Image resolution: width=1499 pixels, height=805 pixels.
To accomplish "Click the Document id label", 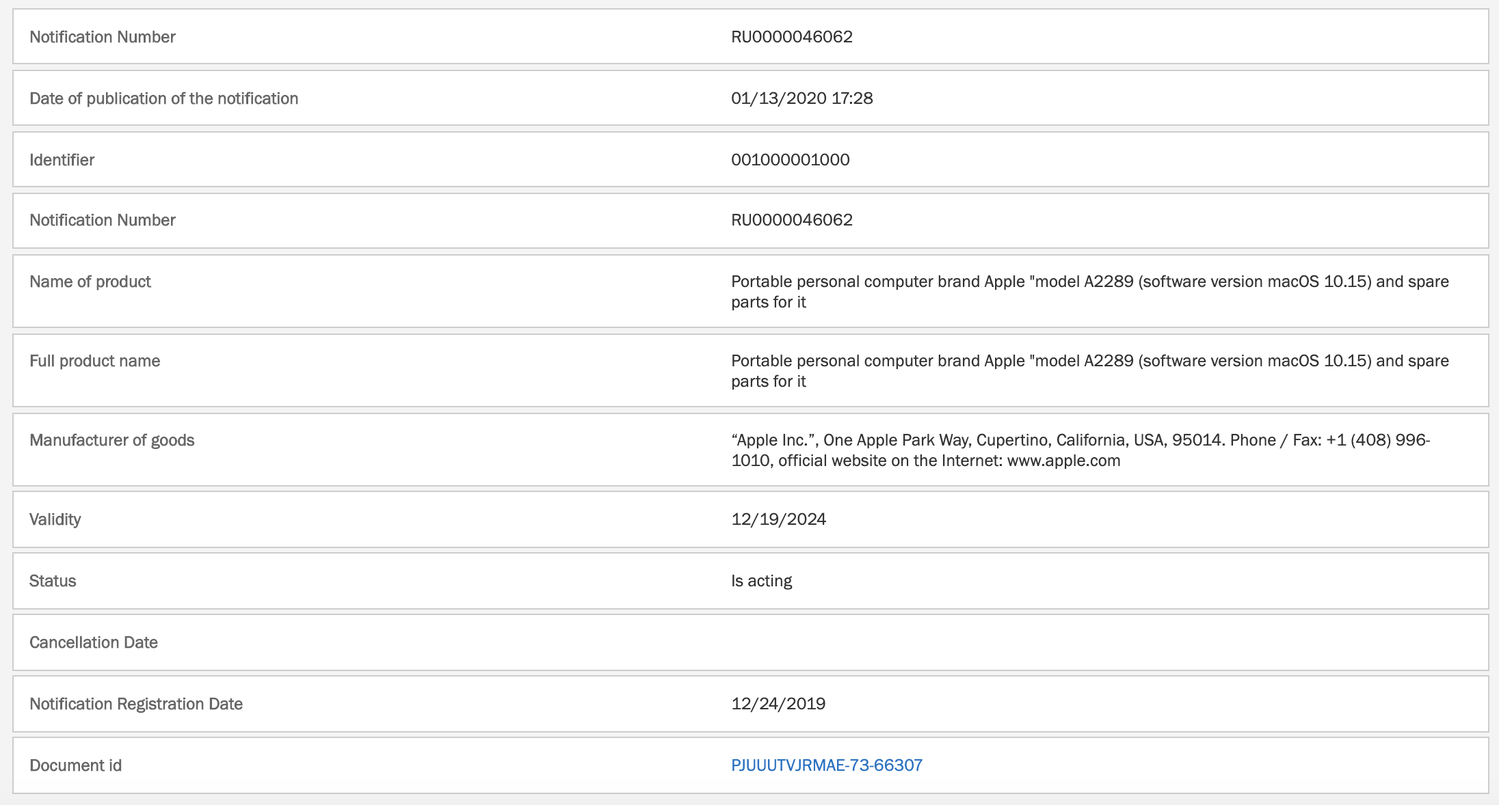I will [x=75, y=765].
